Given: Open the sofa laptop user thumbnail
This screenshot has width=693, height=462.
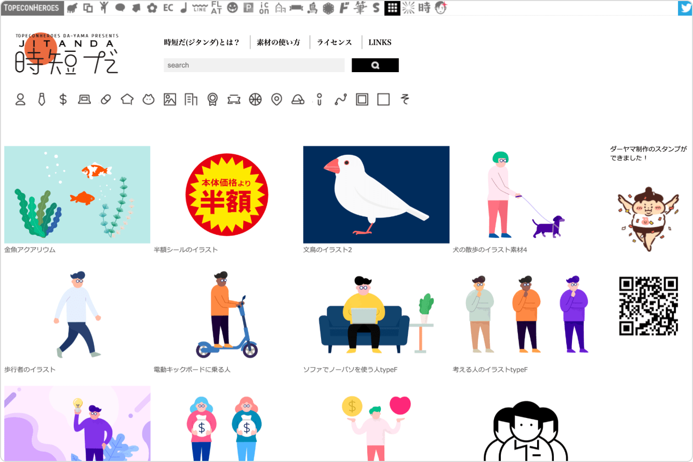Looking at the screenshot, I should pos(376,315).
